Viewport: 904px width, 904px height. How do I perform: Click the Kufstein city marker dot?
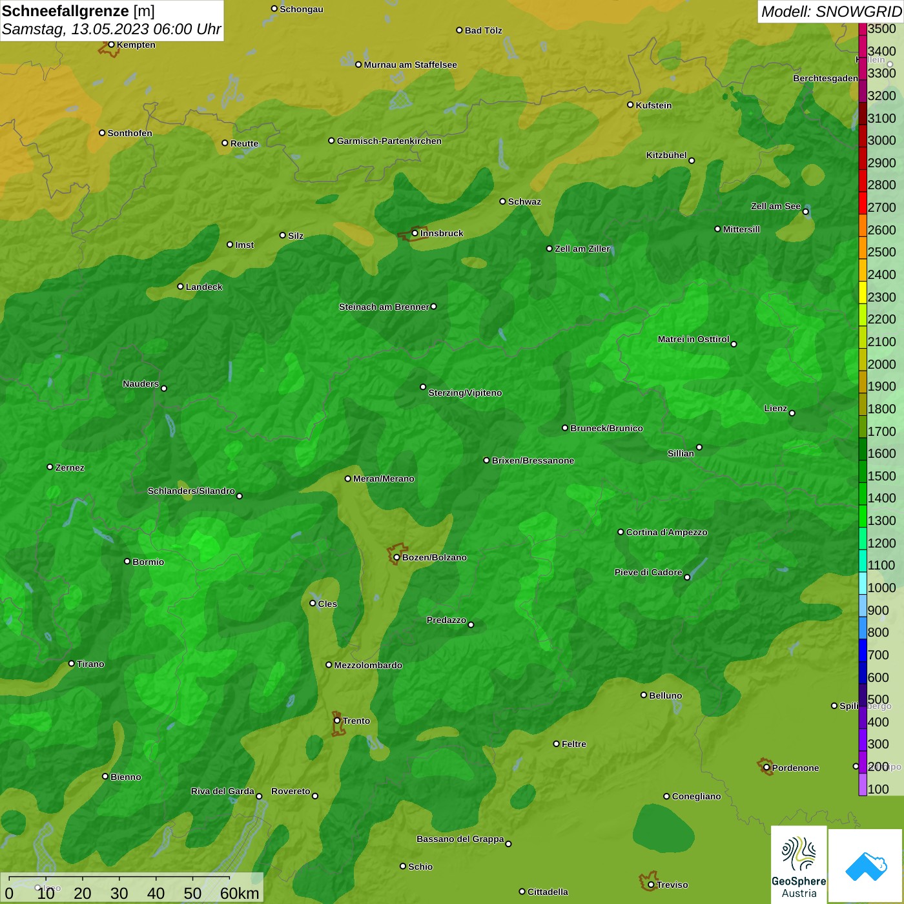pos(630,105)
